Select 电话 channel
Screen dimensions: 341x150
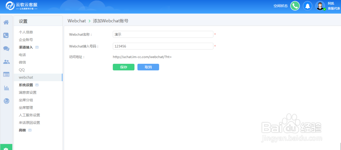click(x=23, y=55)
